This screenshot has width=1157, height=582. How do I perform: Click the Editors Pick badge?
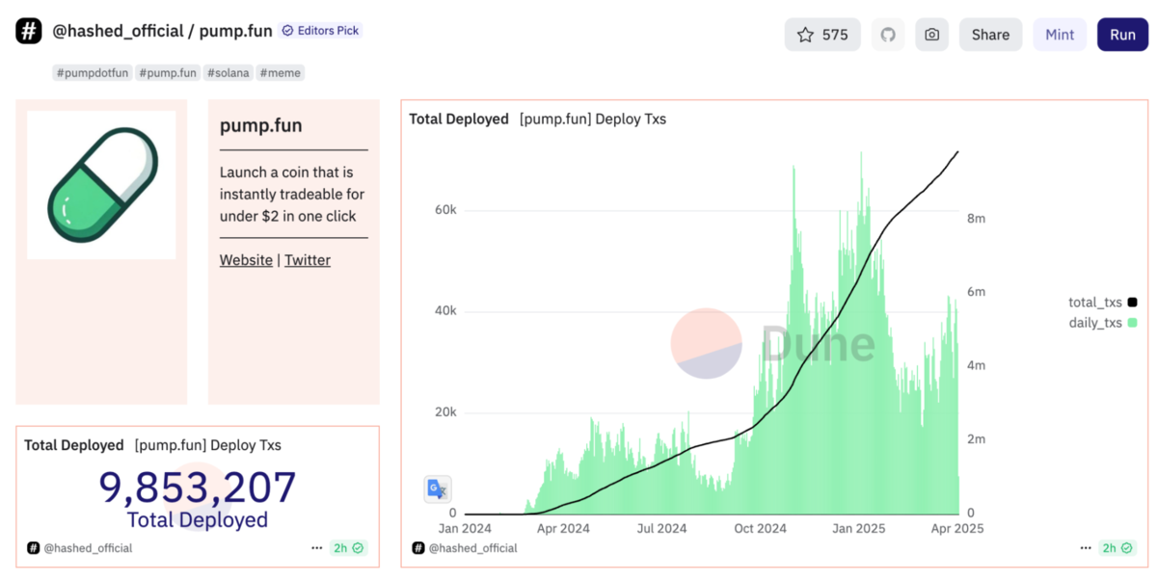click(321, 31)
